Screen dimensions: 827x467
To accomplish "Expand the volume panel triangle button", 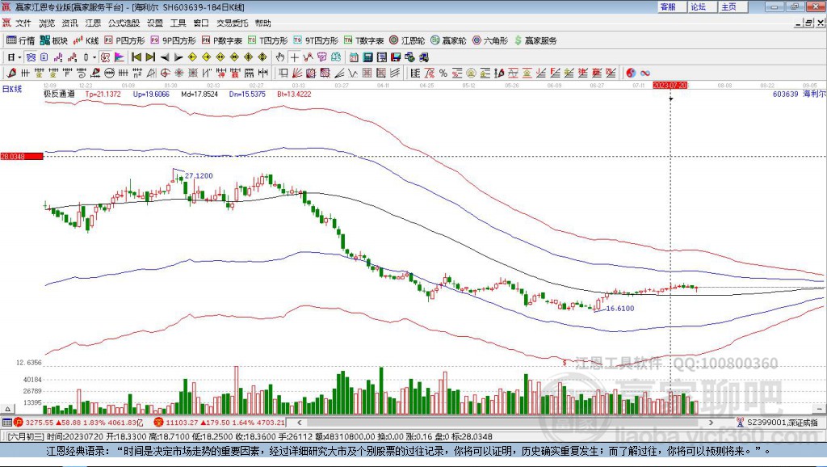I will [7, 409].
